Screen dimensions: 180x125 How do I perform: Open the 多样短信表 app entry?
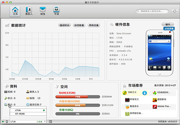[x=135, y=114]
